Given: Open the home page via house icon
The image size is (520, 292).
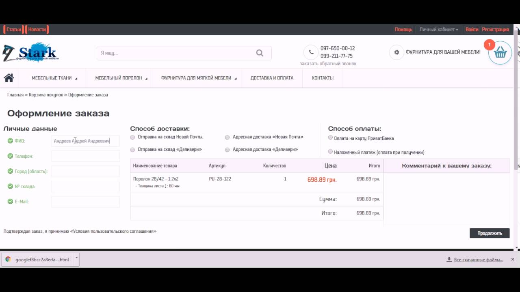Looking at the screenshot, I should pos(9,77).
